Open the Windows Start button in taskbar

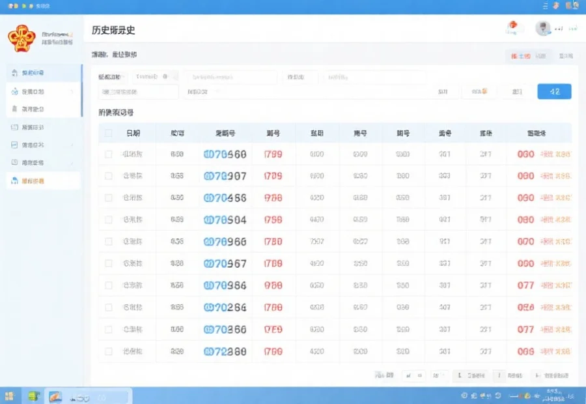click(x=9, y=396)
